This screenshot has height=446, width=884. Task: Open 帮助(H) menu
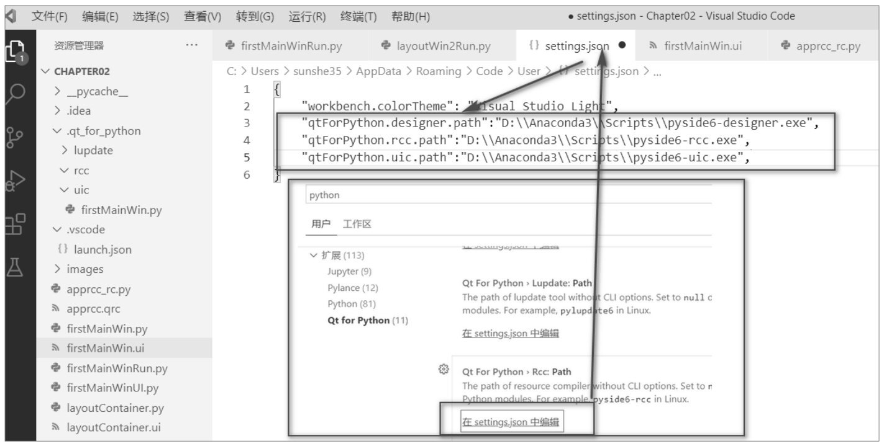click(411, 16)
